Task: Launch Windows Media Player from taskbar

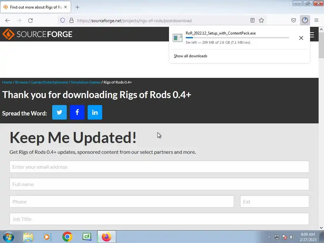Action: point(47,237)
